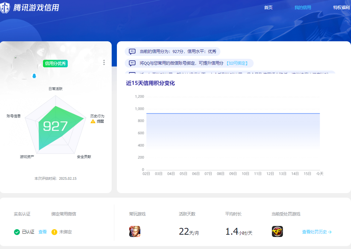Viewport: 351px width, 249px height.
Task: Click the blue QQ icon under the avatar
Action: click(x=34, y=76)
